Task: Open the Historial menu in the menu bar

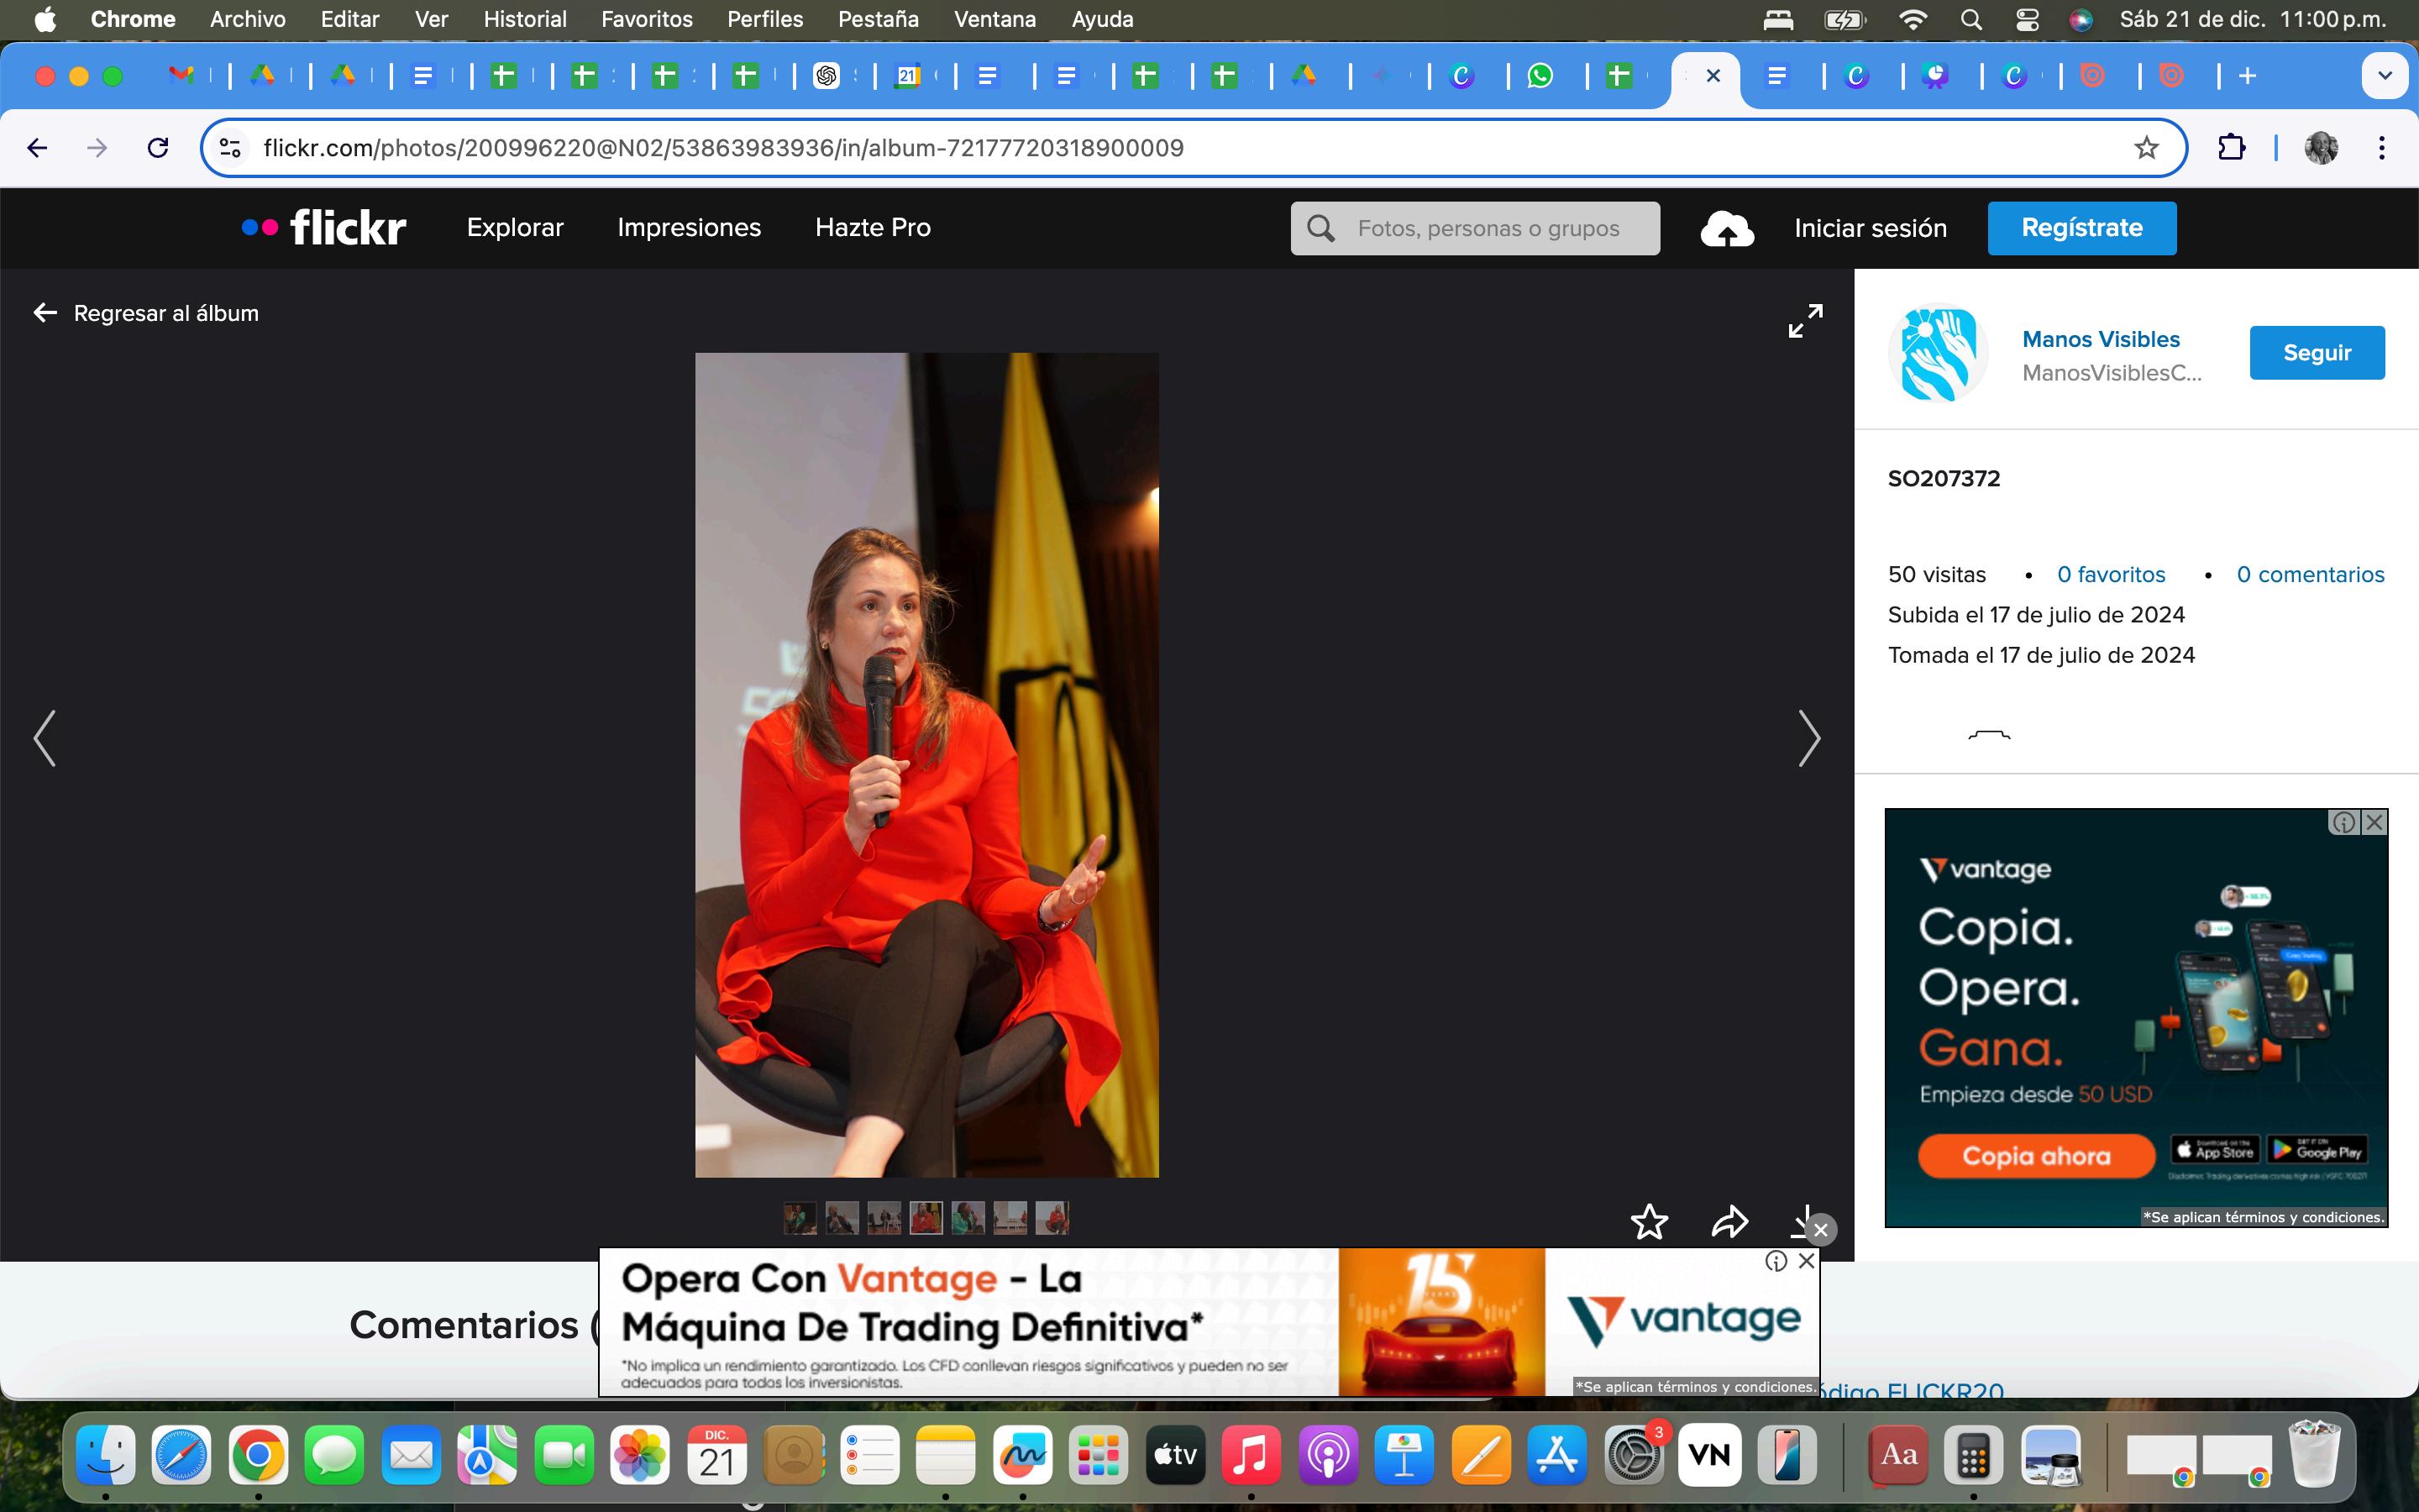Action: coord(525,19)
